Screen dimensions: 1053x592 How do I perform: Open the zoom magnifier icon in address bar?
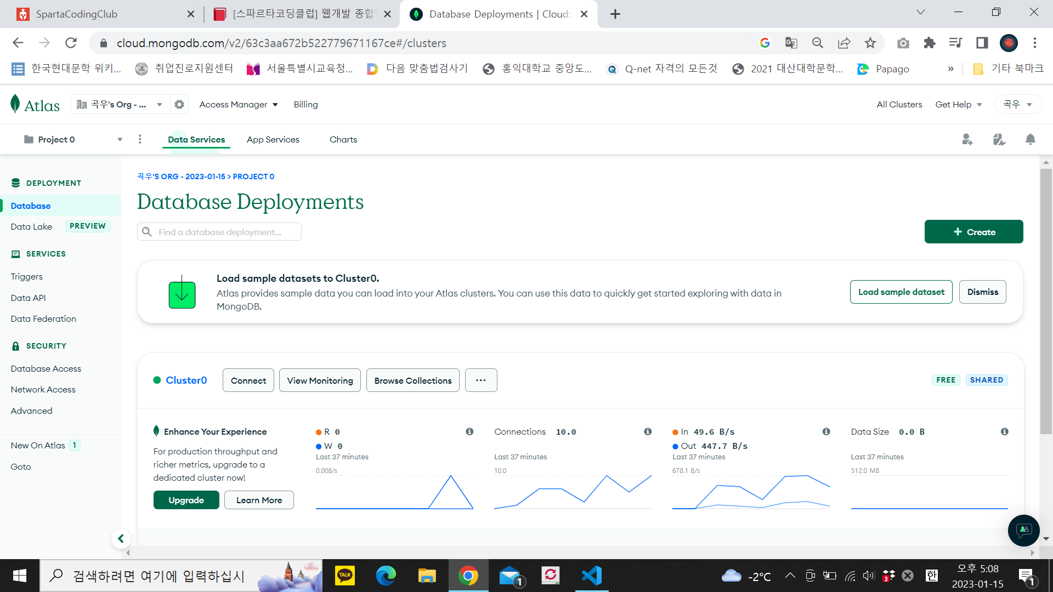click(x=817, y=43)
